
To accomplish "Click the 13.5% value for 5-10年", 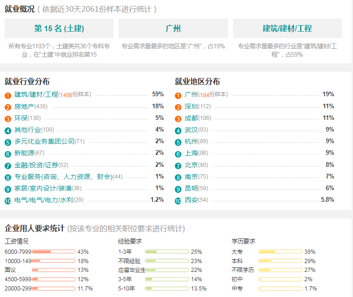I will pyautogui.click(x=199, y=289).
